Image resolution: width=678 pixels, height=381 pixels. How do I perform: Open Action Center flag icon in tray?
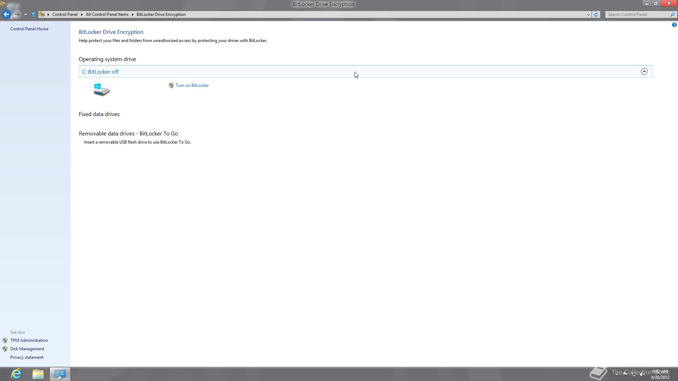coord(625,374)
